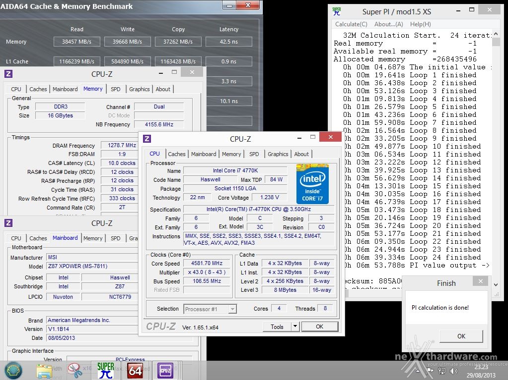Click Super PI scrollbar up arrow

496,34
